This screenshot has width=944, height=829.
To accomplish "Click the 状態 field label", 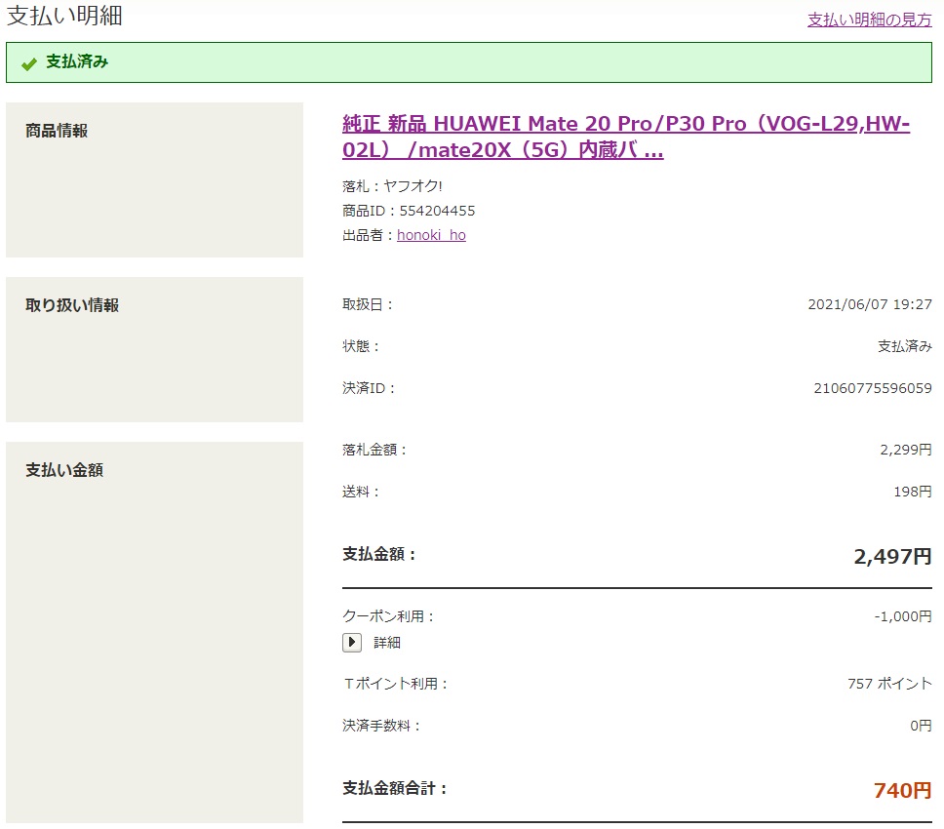I will pyautogui.click(x=361, y=346).
